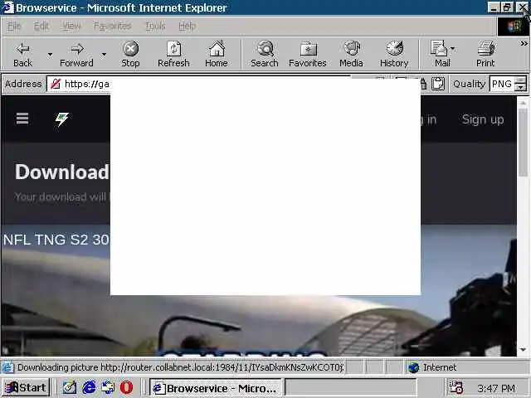Click the vertical scrollbar up arrow
This screenshot has height=398, width=531.
pos(524,103)
